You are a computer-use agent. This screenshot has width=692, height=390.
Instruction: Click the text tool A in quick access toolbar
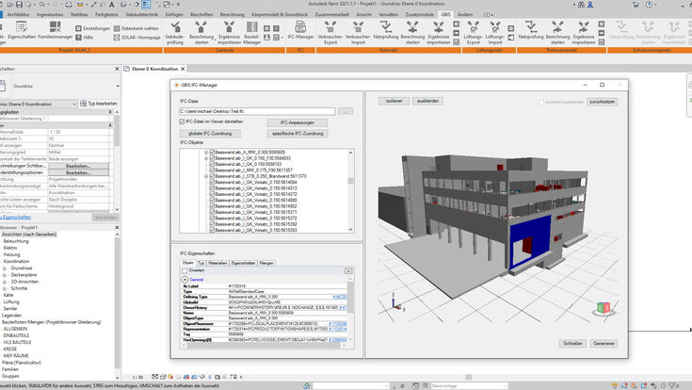tap(112, 5)
